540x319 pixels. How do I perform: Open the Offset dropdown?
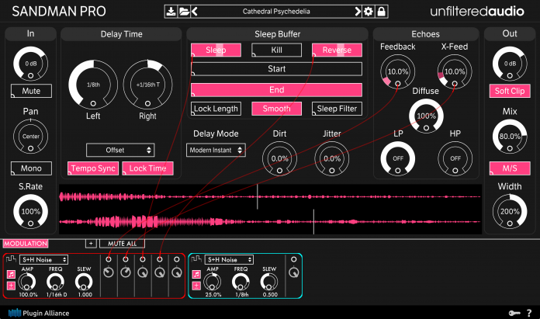tap(120, 151)
